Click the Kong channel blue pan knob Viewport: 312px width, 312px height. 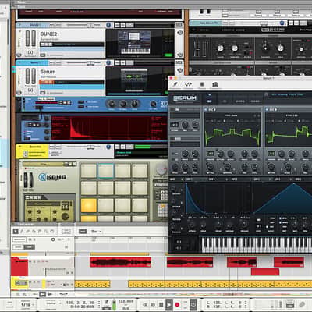pos(108,147)
